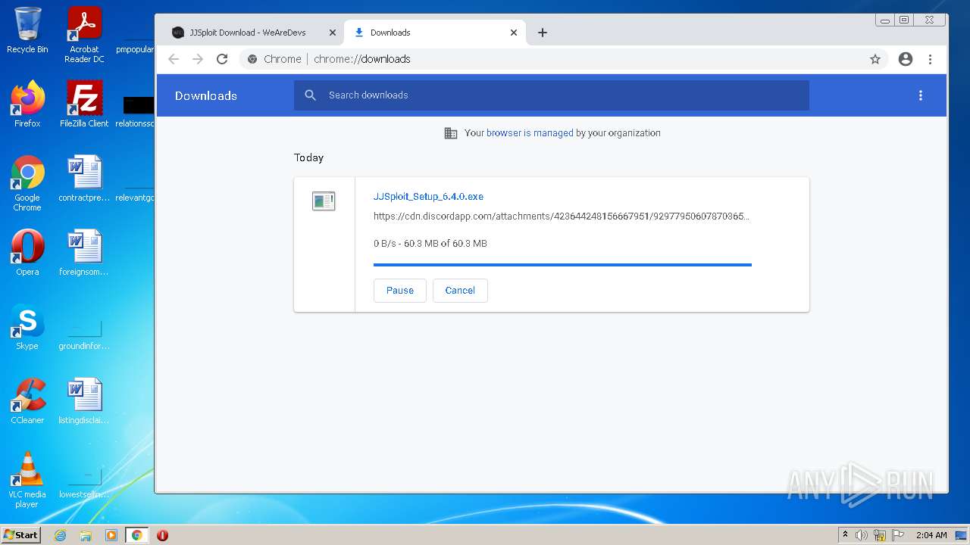Viewport: 970px width, 545px height.
Task: Close the Downloads tab
Action: pos(514,33)
